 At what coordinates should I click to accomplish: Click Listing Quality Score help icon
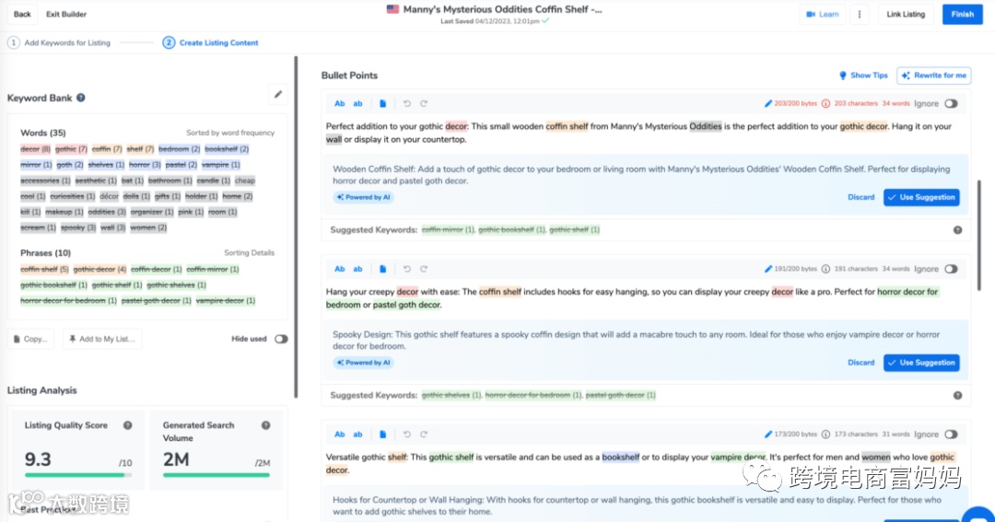tap(127, 425)
